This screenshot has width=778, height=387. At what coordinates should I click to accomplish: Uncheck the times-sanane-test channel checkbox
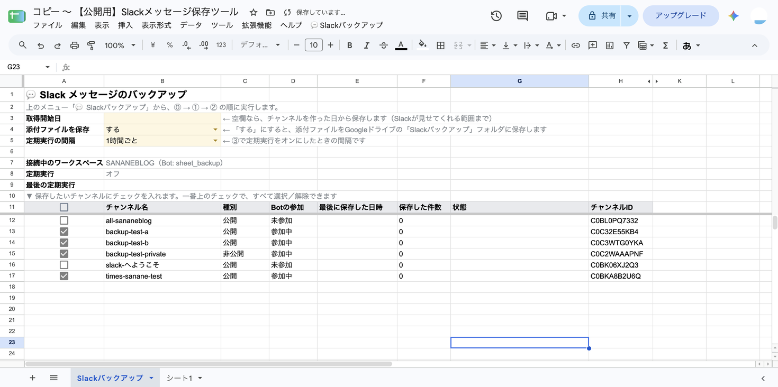coord(64,276)
